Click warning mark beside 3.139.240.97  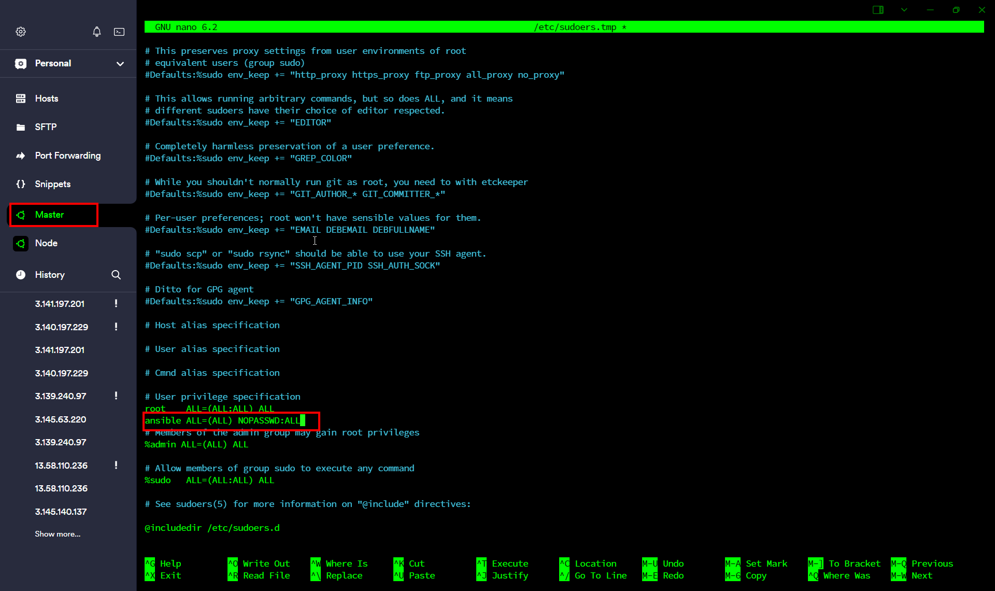pyautogui.click(x=116, y=396)
